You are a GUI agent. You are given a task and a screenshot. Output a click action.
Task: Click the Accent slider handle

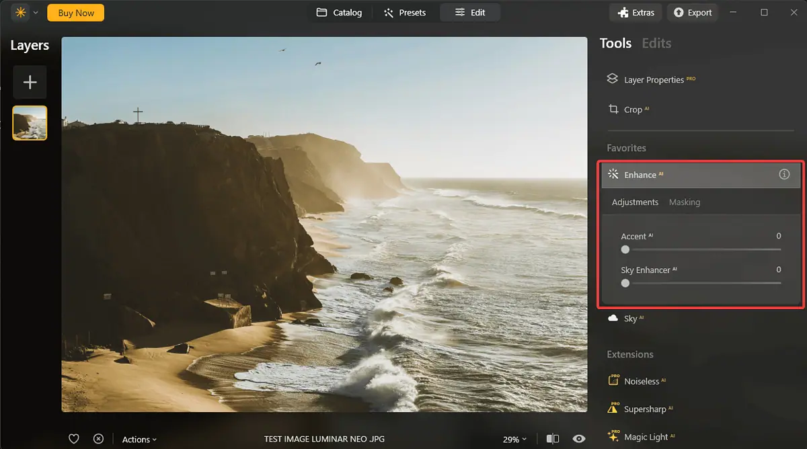[625, 249]
